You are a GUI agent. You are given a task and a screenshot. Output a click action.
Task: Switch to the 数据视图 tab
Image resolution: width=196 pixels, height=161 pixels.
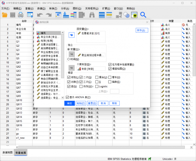coord(7,152)
